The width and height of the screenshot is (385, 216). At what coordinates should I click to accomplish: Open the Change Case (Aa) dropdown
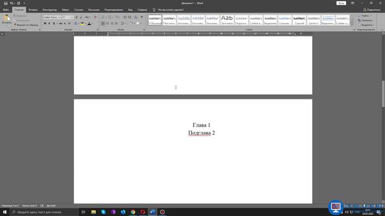click(x=87, y=17)
